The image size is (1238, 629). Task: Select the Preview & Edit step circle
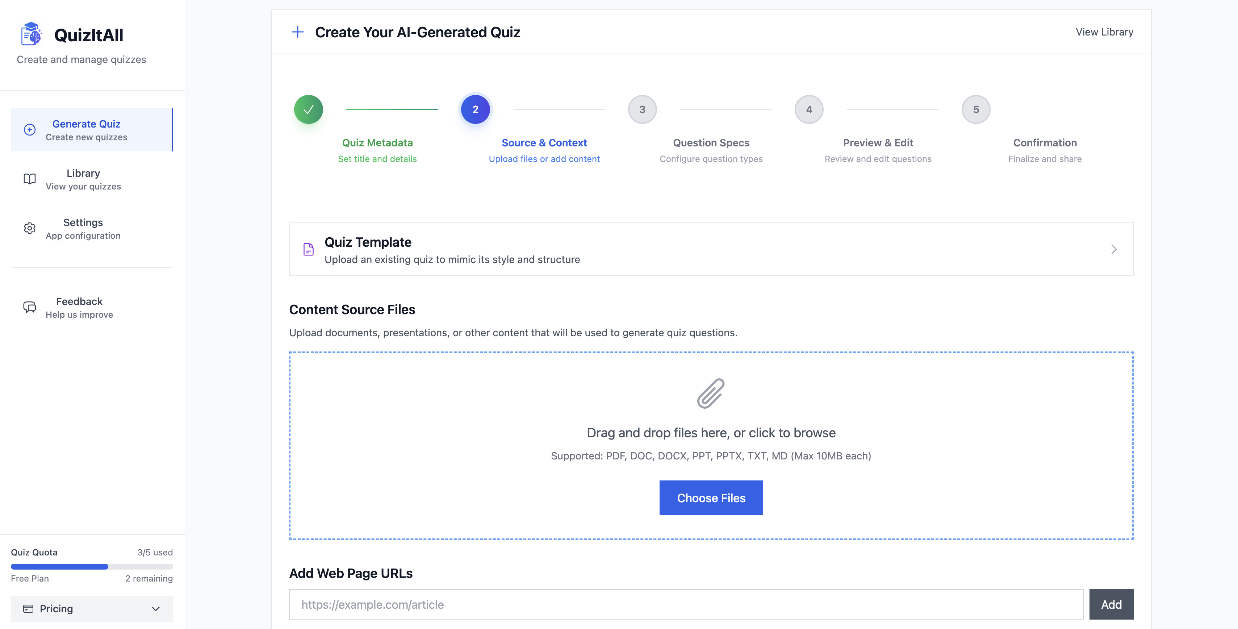[809, 109]
